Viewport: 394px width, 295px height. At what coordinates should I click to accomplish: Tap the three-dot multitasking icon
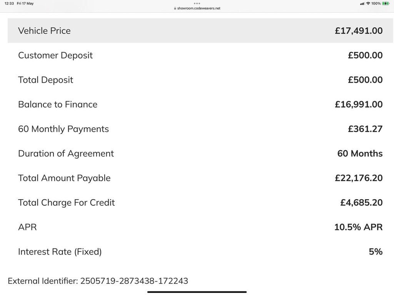tap(197, 3)
